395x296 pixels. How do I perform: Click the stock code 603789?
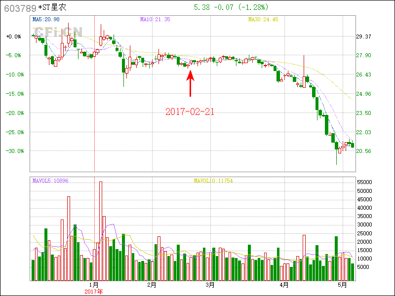click(x=20, y=8)
